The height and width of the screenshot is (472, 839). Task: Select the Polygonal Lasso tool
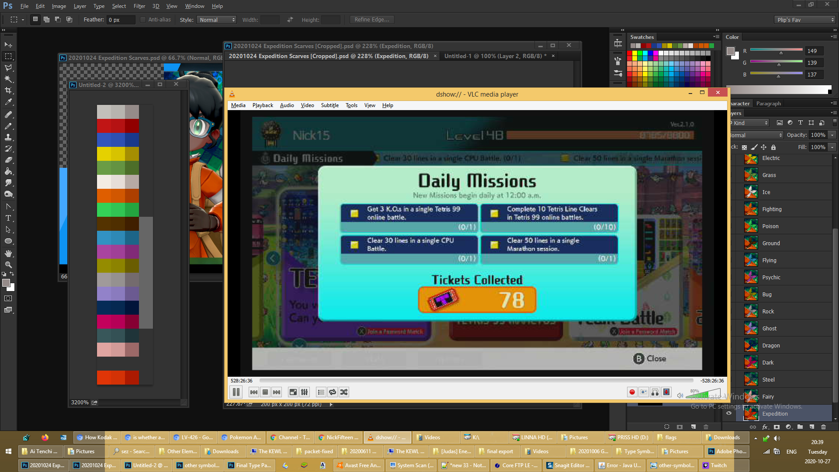click(8, 68)
